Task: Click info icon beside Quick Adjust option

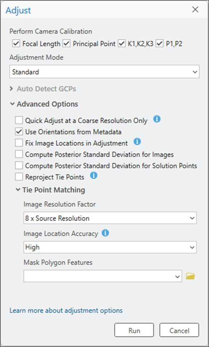Action: tap(157, 120)
